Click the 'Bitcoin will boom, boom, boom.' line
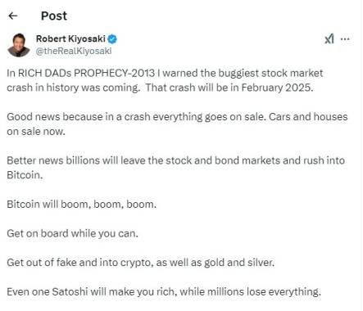363x311 pixels. (82, 205)
